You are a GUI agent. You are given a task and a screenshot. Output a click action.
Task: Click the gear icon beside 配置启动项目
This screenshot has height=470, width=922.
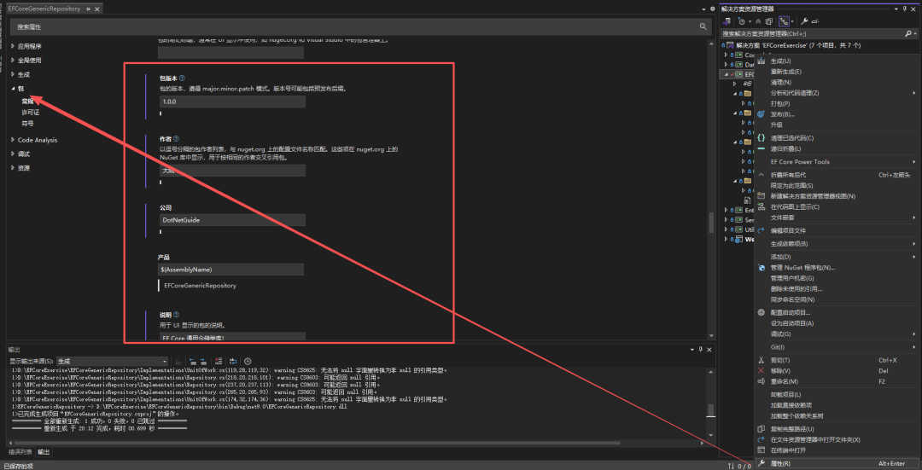coord(761,312)
